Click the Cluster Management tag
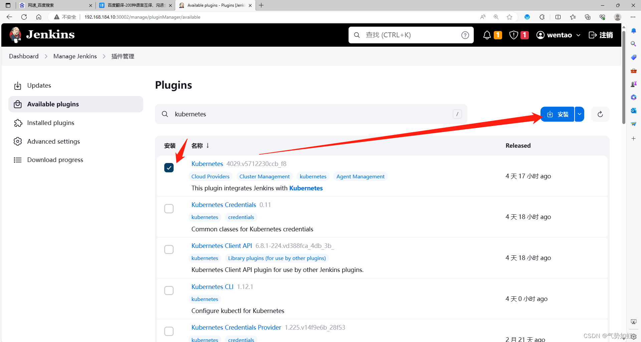Image resolution: width=641 pixels, height=342 pixels. point(264,176)
